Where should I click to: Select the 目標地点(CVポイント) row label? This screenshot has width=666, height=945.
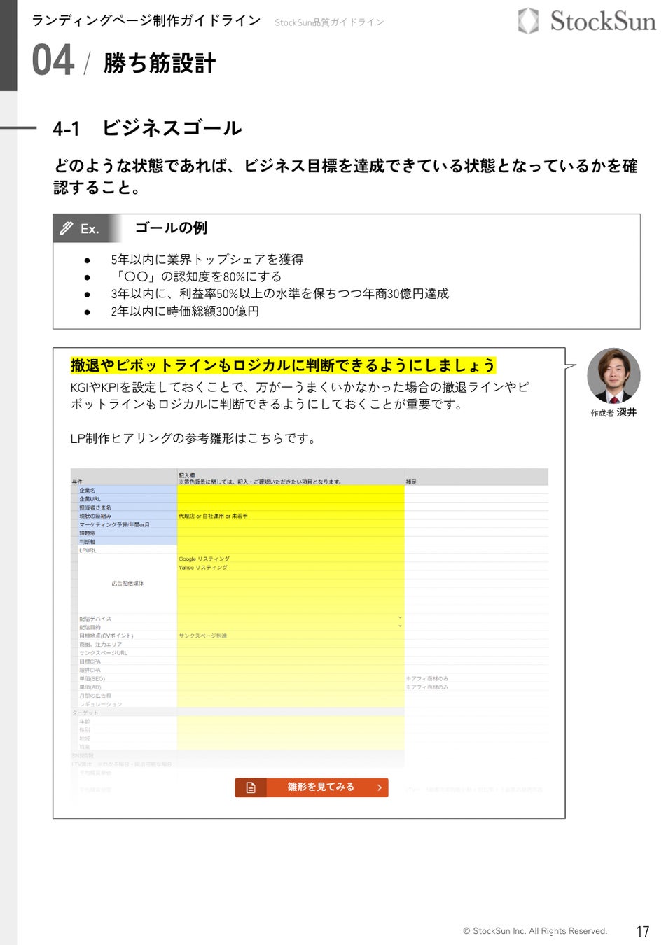pyautogui.click(x=106, y=636)
